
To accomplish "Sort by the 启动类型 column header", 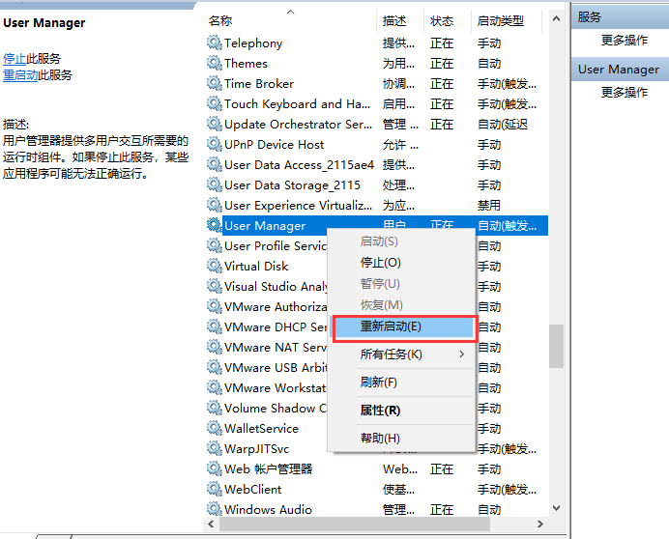I will click(x=507, y=20).
